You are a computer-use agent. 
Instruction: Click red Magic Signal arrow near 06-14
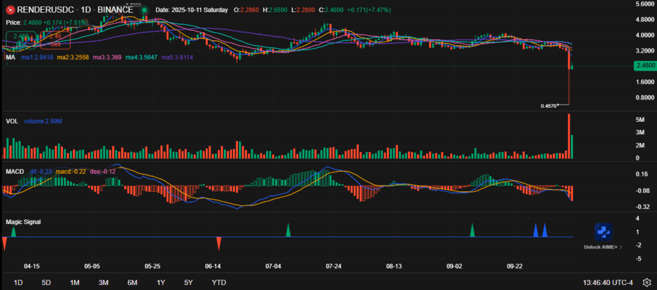(219, 243)
